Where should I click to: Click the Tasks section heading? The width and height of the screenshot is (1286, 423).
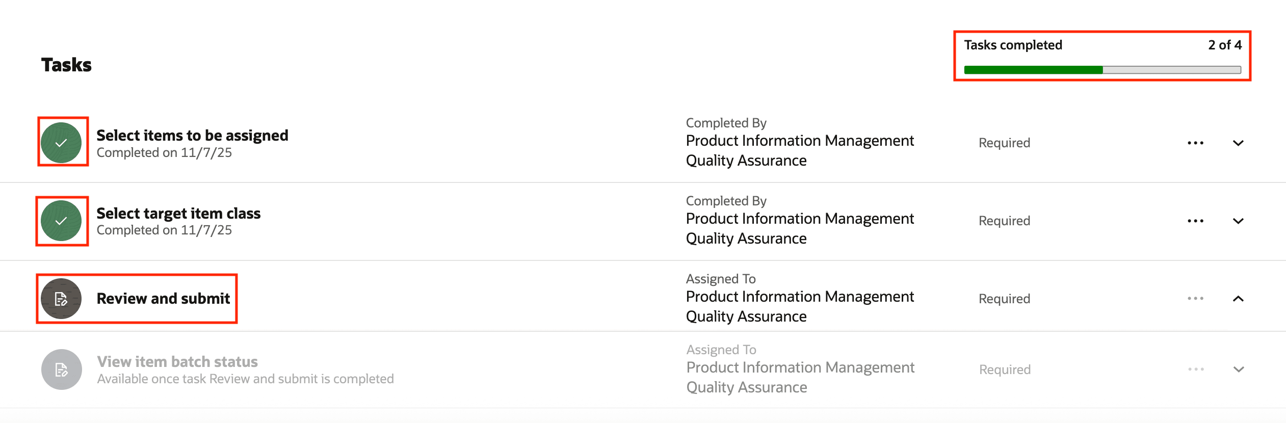pyautogui.click(x=66, y=65)
